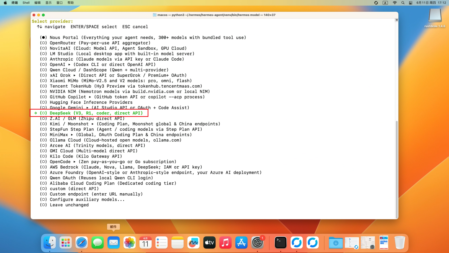Open the 显示 menu
This screenshot has width=449, height=253.
49,3
